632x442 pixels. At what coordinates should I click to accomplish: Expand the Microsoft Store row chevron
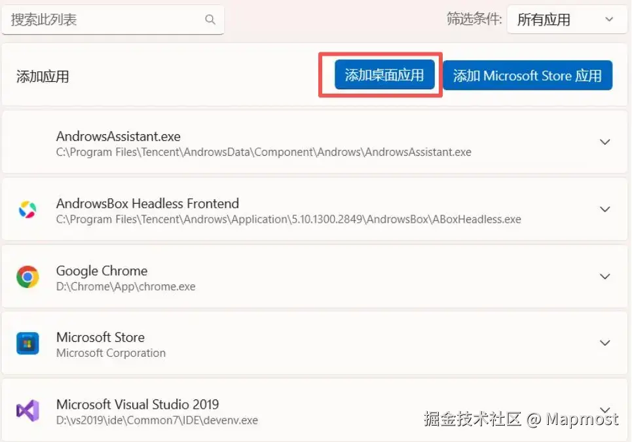point(604,343)
